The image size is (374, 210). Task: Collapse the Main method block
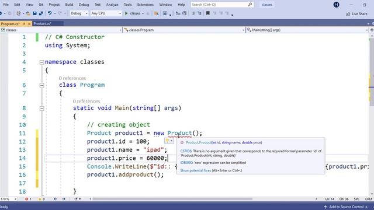click(x=41, y=108)
